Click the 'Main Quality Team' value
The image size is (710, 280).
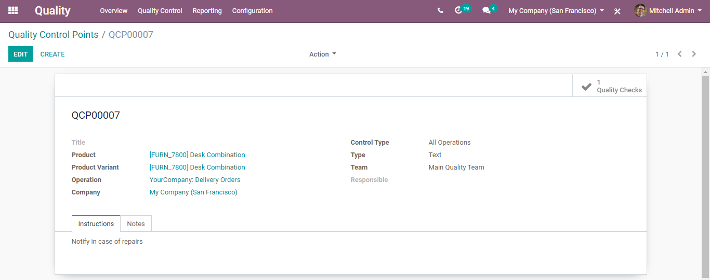(456, 167)
